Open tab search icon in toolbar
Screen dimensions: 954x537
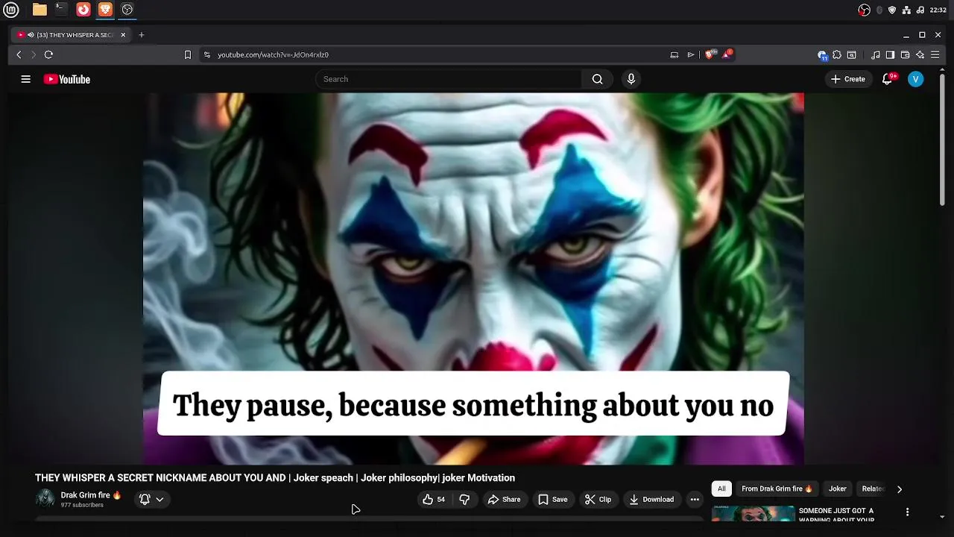point(852,54)
